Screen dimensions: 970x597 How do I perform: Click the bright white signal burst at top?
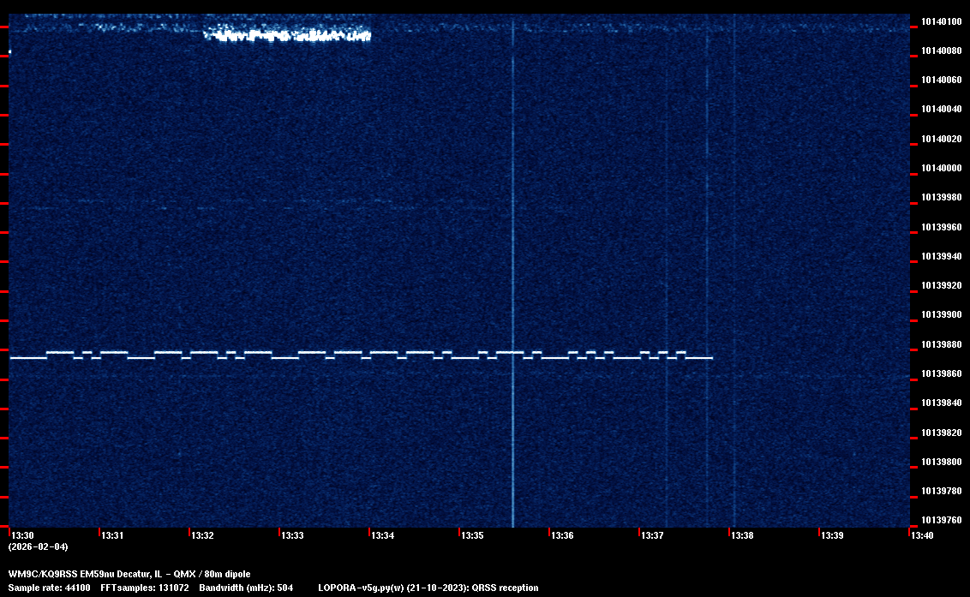[x=287, y=35]
